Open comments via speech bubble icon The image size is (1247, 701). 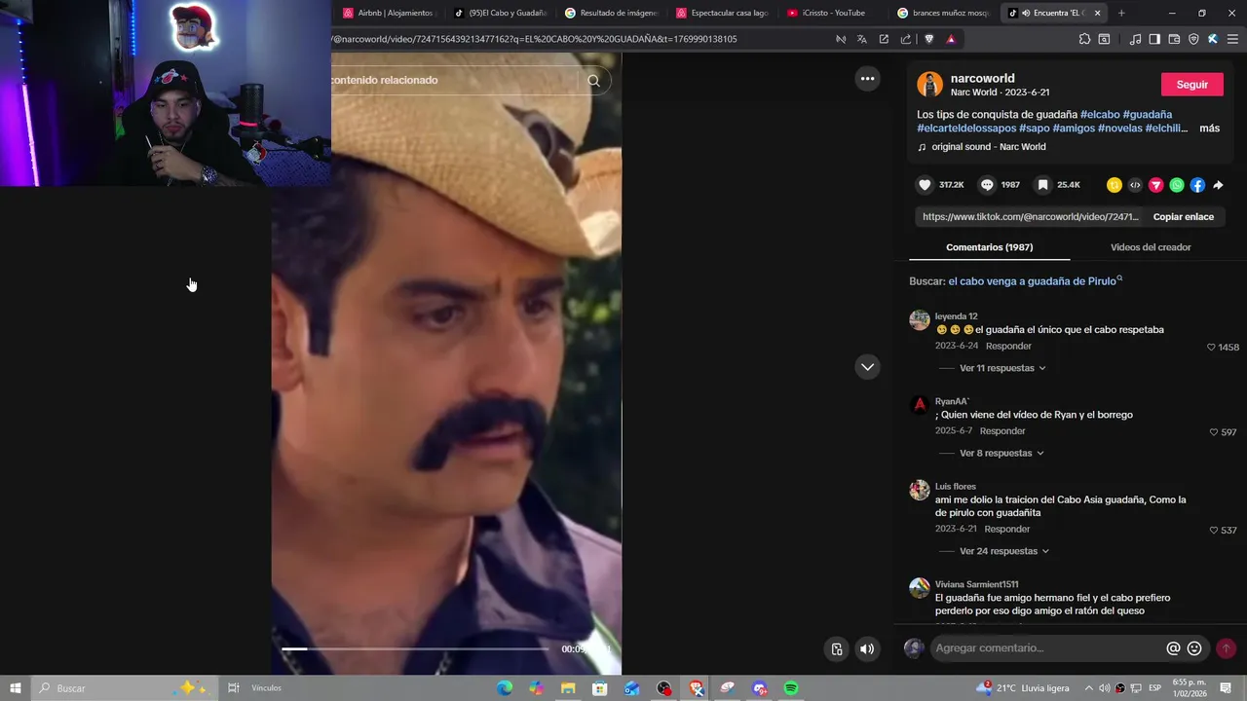click(987, 185)
